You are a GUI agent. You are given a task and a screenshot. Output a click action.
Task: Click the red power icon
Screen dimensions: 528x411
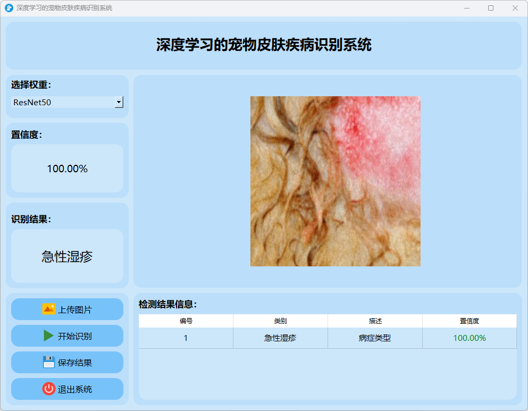pyautogui.click(x=48, y=389)
